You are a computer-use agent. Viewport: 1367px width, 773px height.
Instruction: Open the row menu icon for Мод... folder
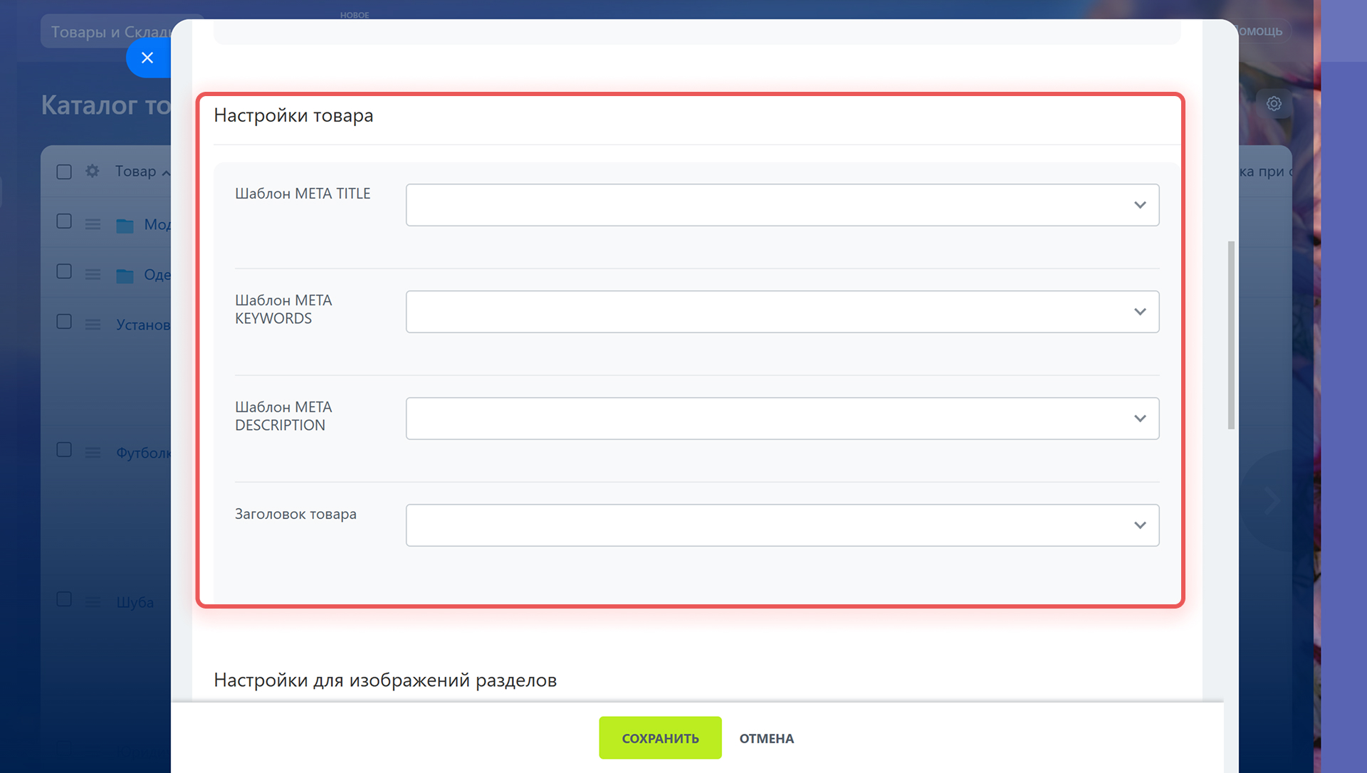tap(93, 224)
